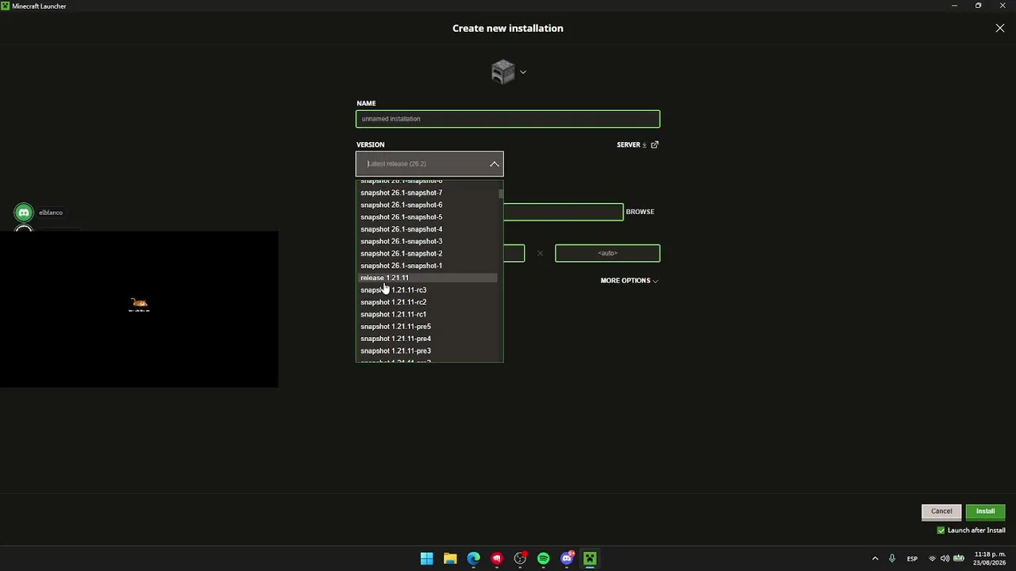Click the game directory path field
Viewport: 1016px width, 571px height.
(564, 212)
